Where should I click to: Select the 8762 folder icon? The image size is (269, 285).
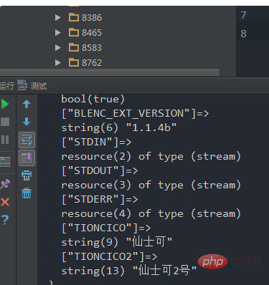[74, 62]
